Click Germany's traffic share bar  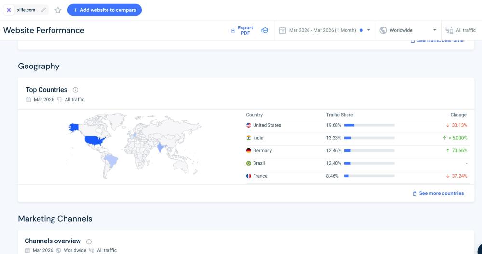click(369, 151)
